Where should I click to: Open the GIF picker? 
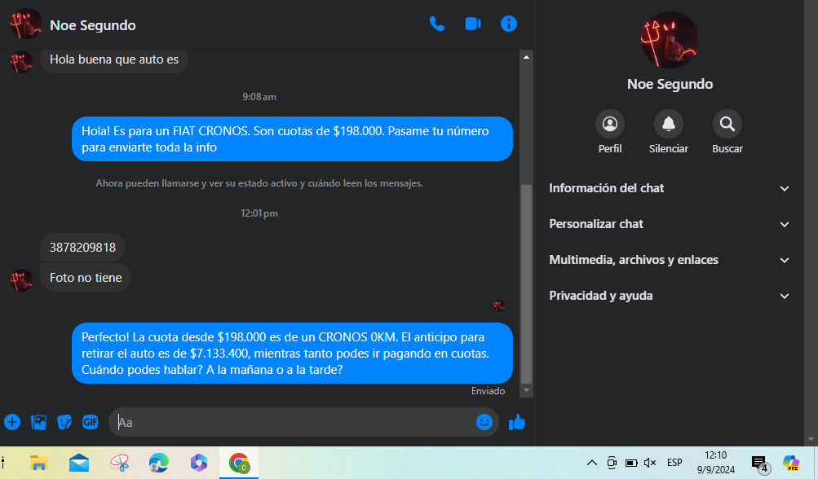pos(91,422)
